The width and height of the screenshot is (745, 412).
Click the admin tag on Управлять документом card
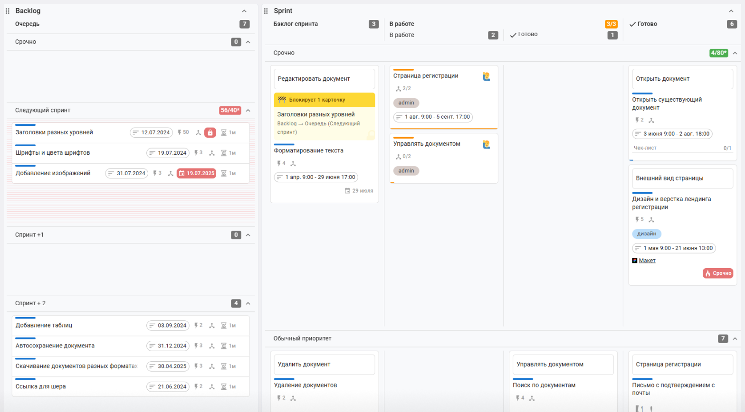pyautogui.click(x=406, y=171)
